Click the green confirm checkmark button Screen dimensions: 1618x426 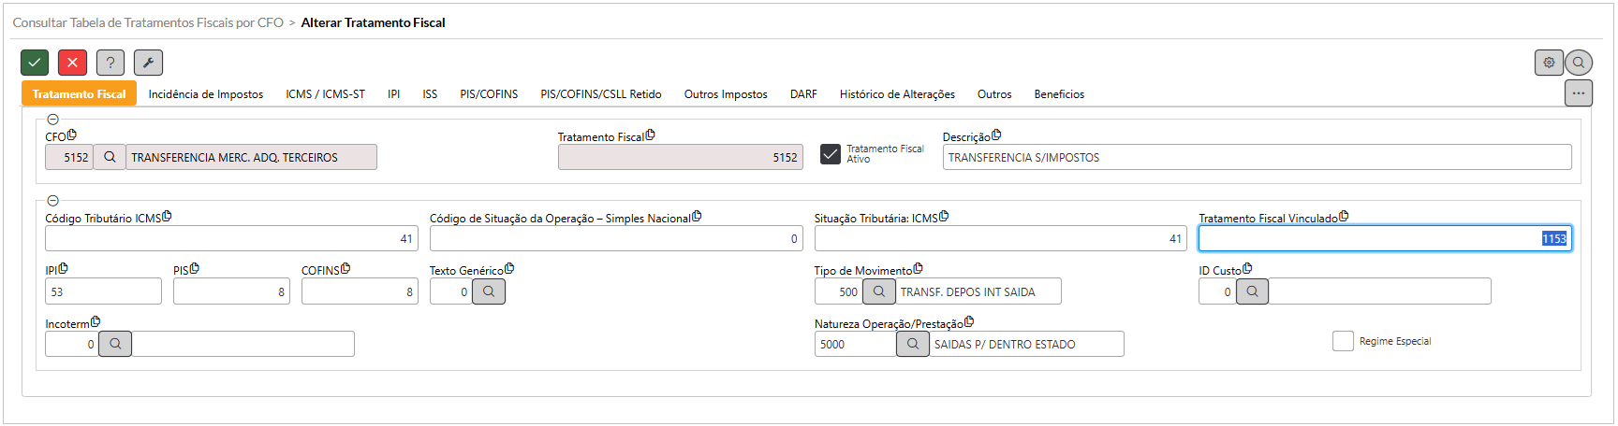tap(35, 63)
